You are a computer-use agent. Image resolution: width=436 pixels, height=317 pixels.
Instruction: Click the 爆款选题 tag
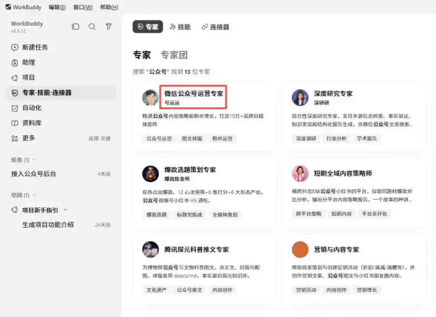156,215
